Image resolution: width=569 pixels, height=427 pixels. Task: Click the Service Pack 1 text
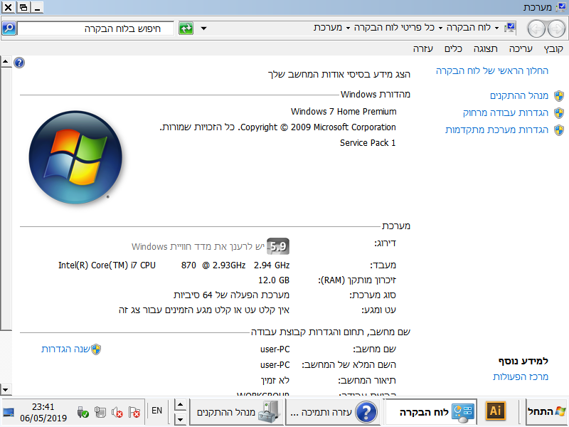[x=368, y=143]
